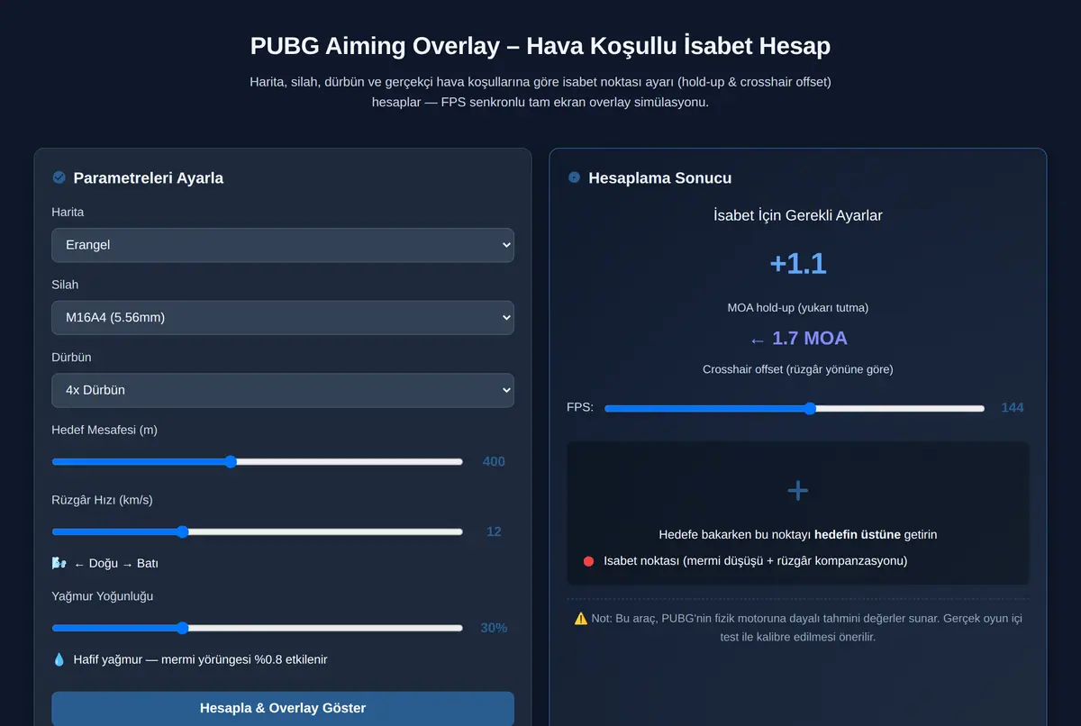This screenshot has height=726, width=1081.
Task: Open the Silah dropdown showing M16A4 (5.56mm)
Action: pos(283,318)
